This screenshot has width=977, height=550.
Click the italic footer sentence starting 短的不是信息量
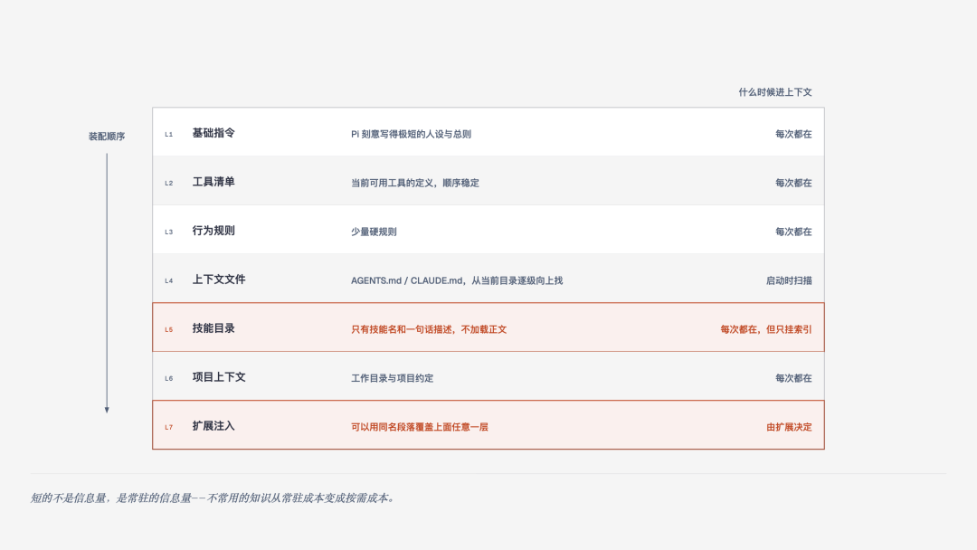coord(213,498)
